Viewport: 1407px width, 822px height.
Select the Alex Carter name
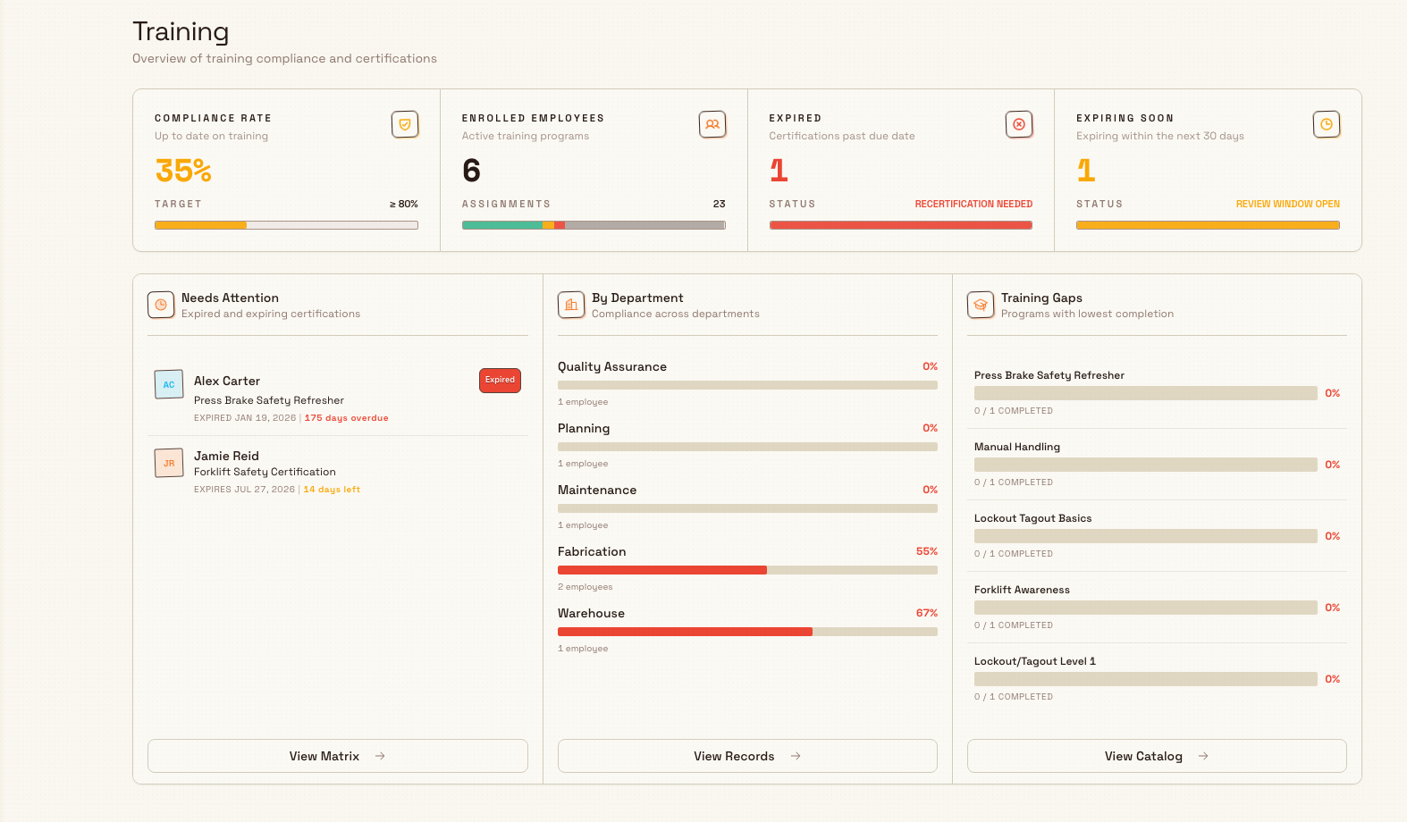pyautogui.click(x=227, y=381)
